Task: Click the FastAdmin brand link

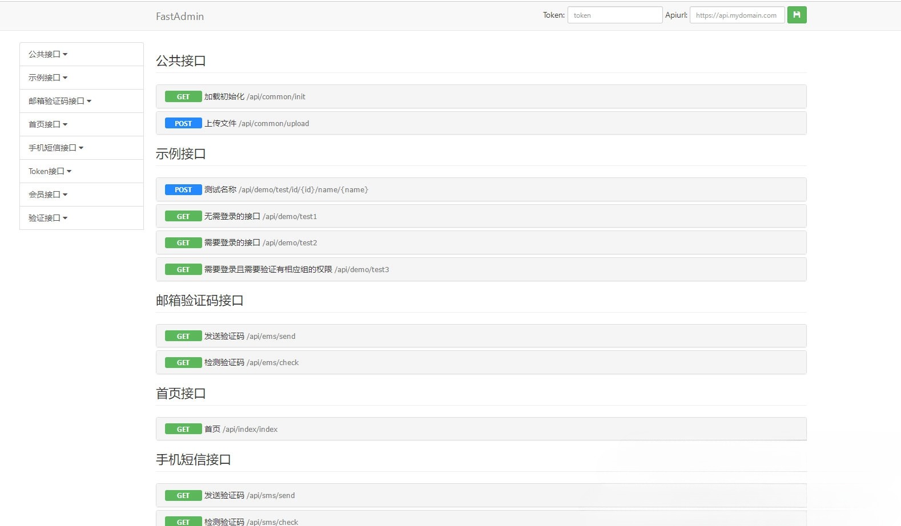Action: click(x=179, y=17)
